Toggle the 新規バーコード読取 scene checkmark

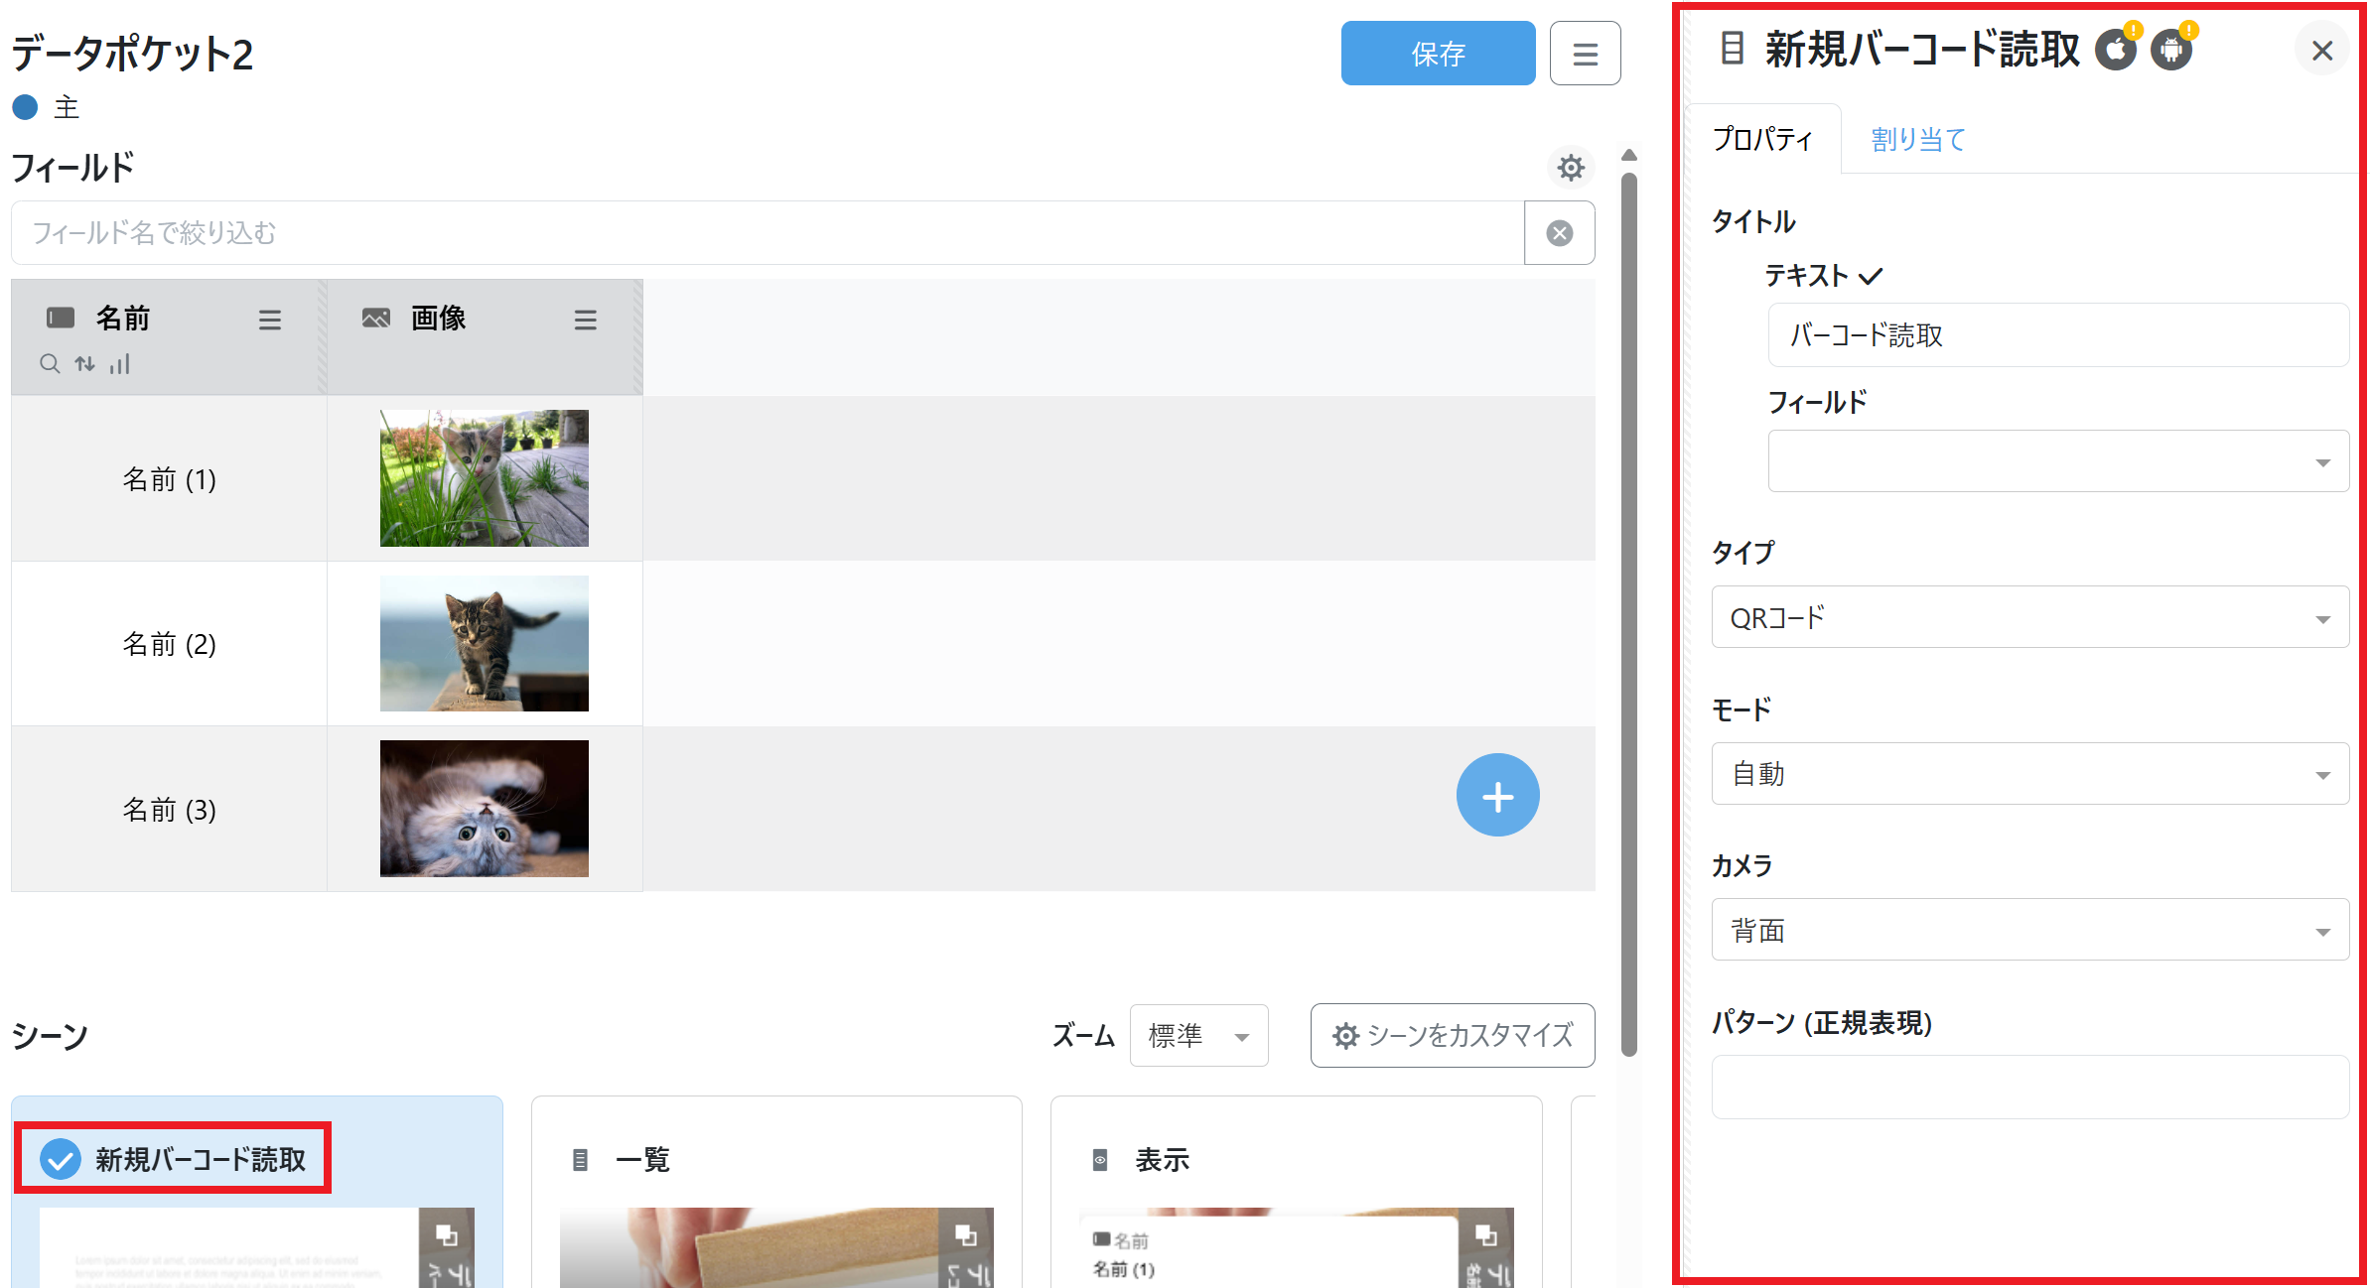click(61, 1158)
